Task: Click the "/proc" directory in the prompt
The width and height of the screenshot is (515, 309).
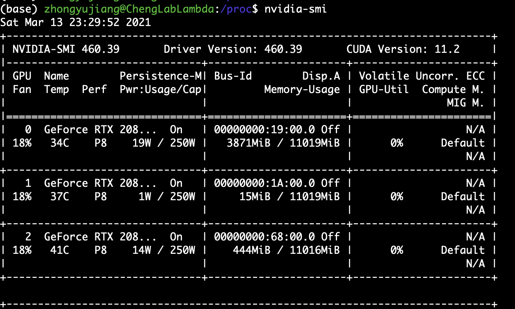Action: pos(236,9)
